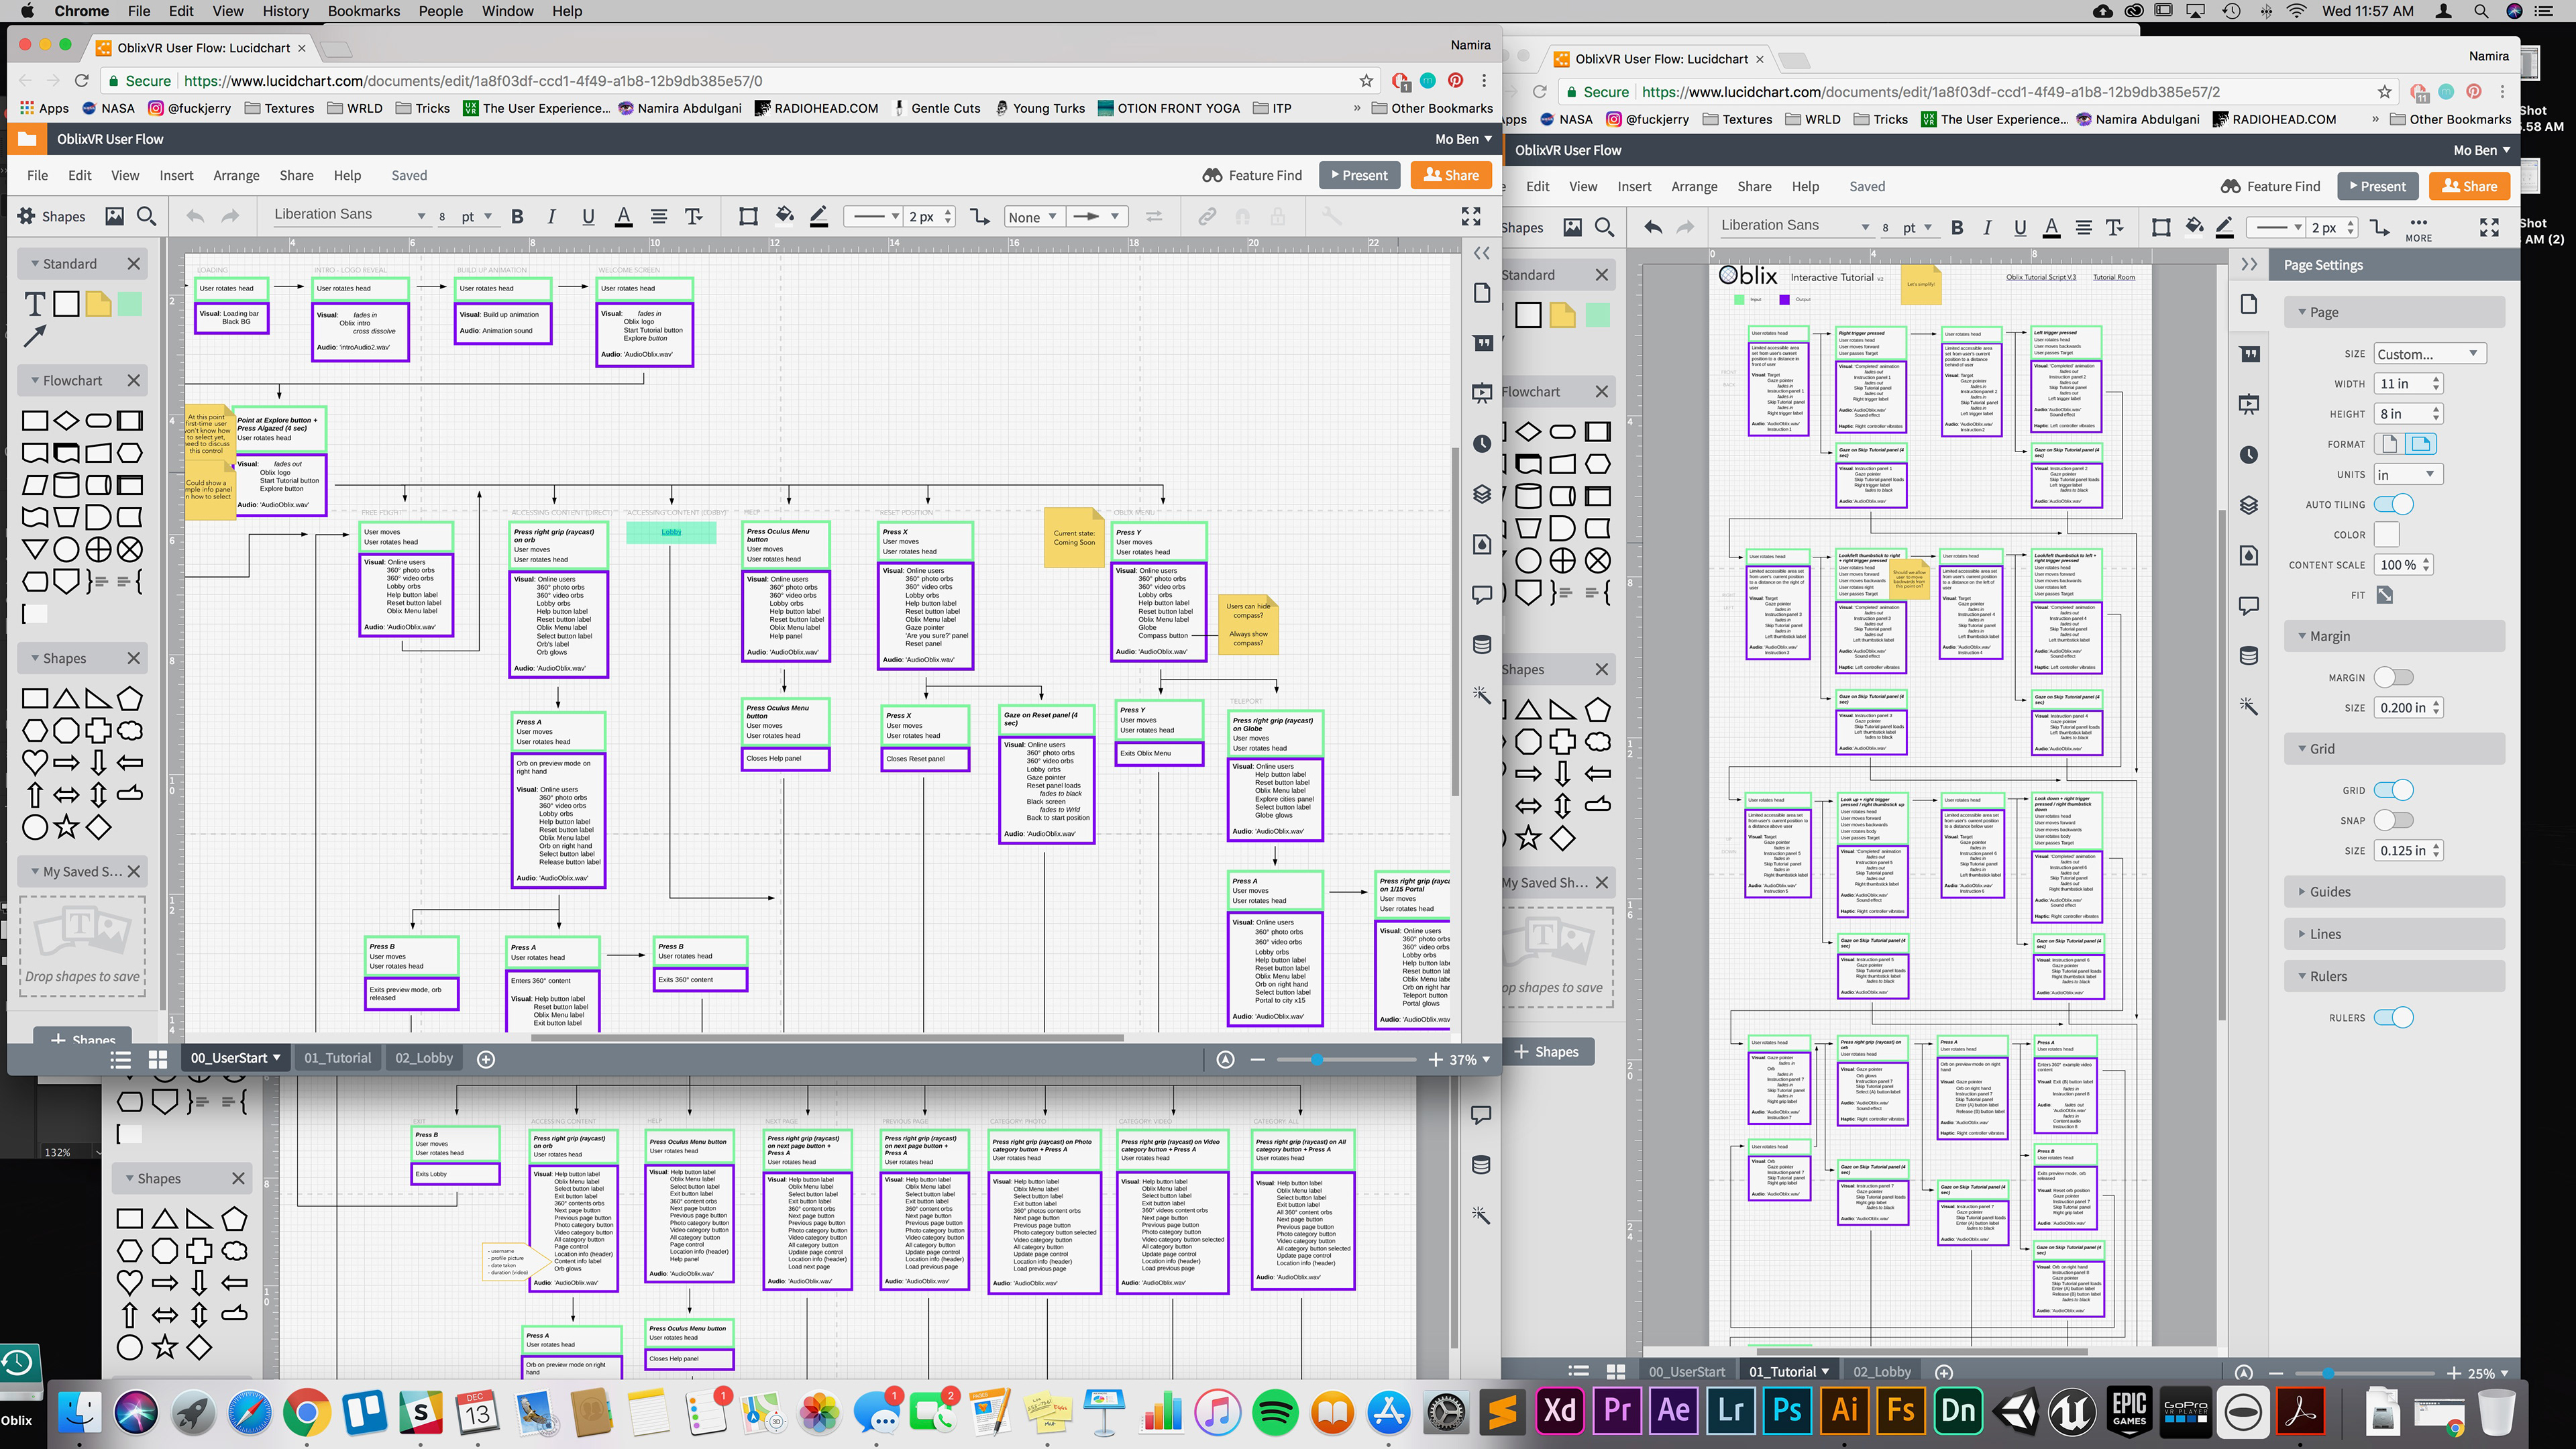Select the italic text formatting icon
This screenshot has width=2576, height=1449.
[x=551, y=216]
